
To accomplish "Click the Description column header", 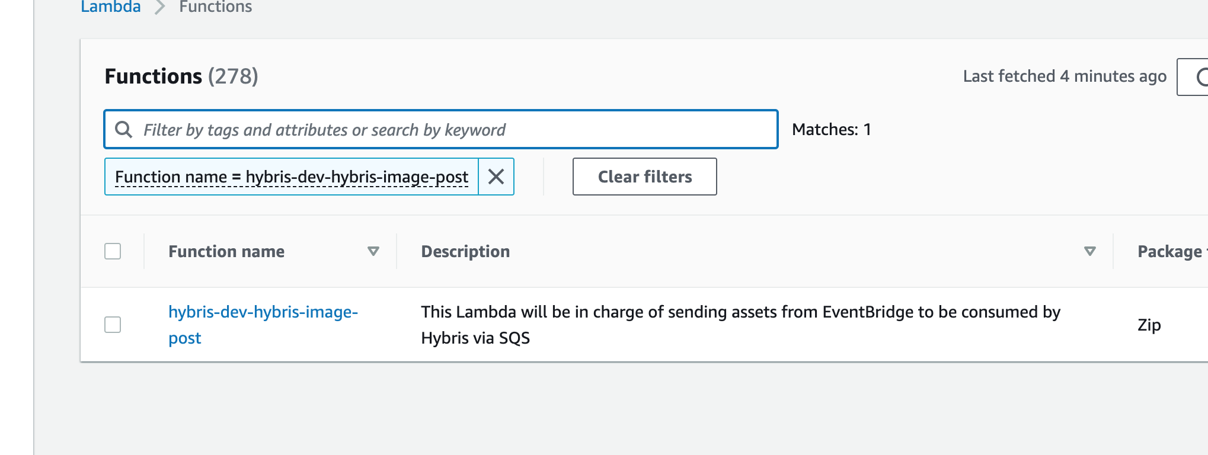I will pyautogui.click(x=465, y=251).
